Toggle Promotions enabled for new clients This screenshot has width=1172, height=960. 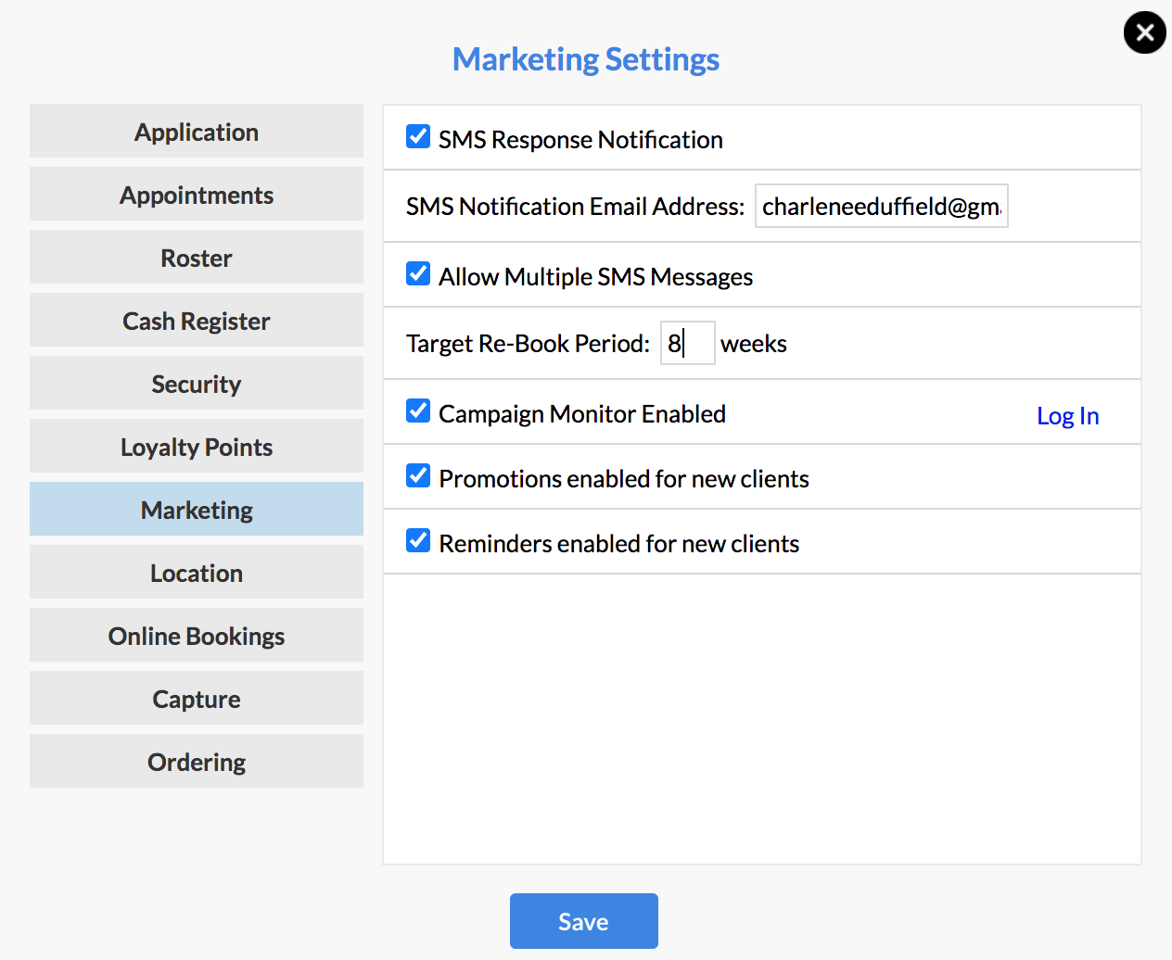(418, 476)
